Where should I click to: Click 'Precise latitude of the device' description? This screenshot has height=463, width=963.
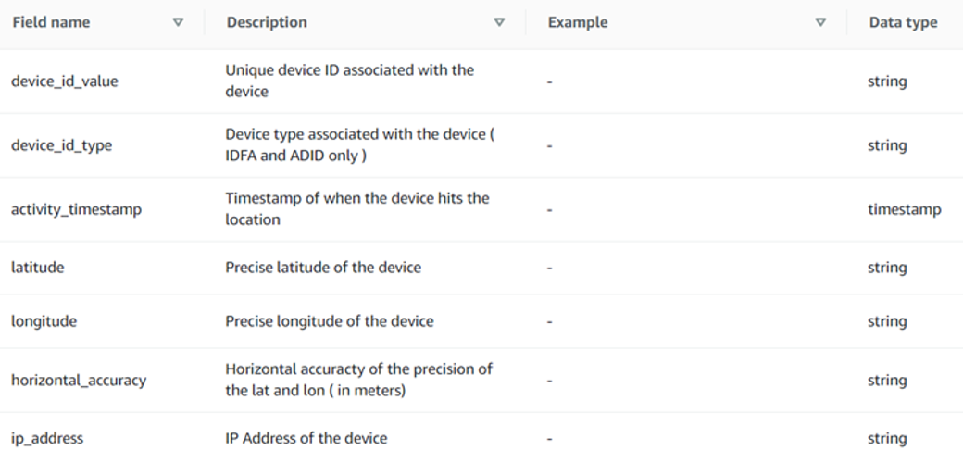pyautogui.click(x=323, y=268)
